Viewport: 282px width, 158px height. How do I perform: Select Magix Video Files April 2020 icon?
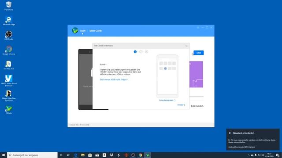click(x=9, y=96)
